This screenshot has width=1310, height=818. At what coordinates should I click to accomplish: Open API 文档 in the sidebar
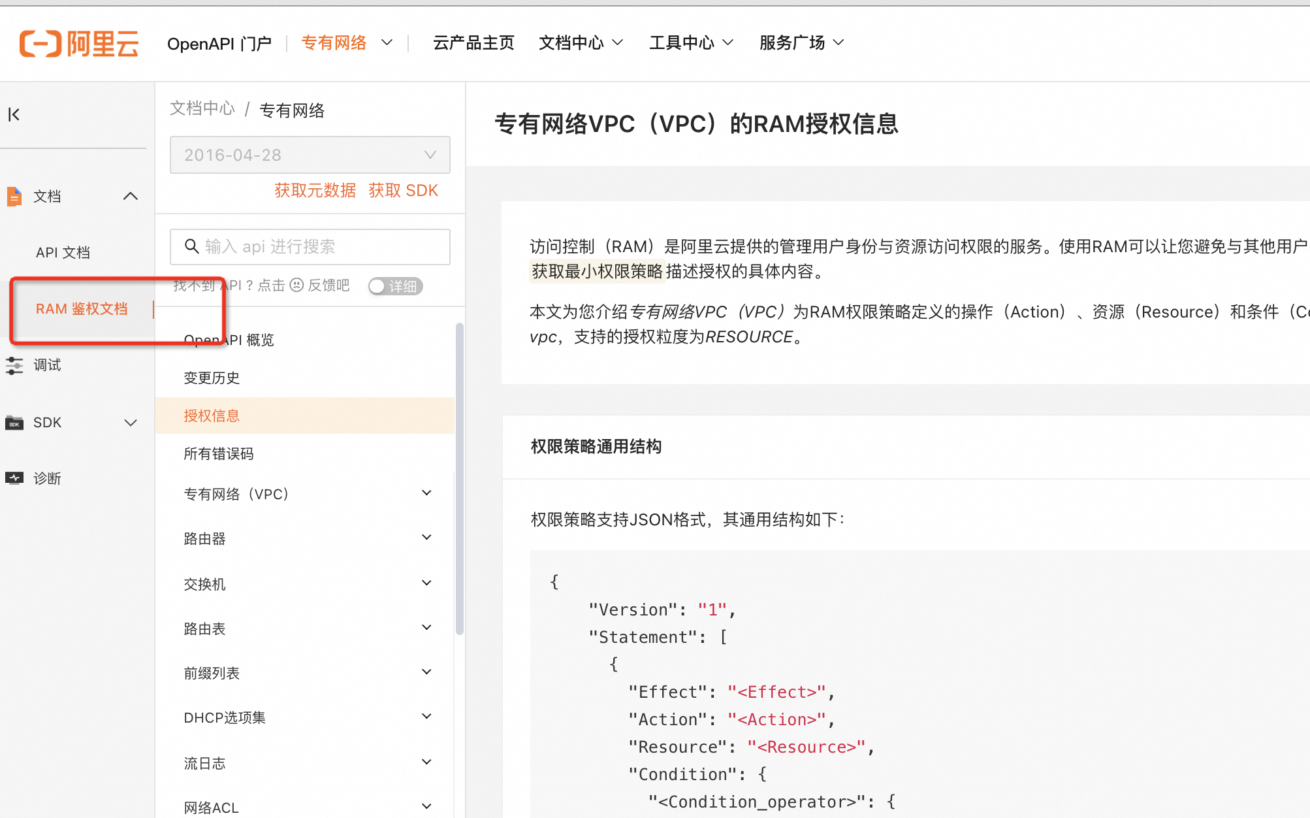pyautogui.click(x=63, y=253)
